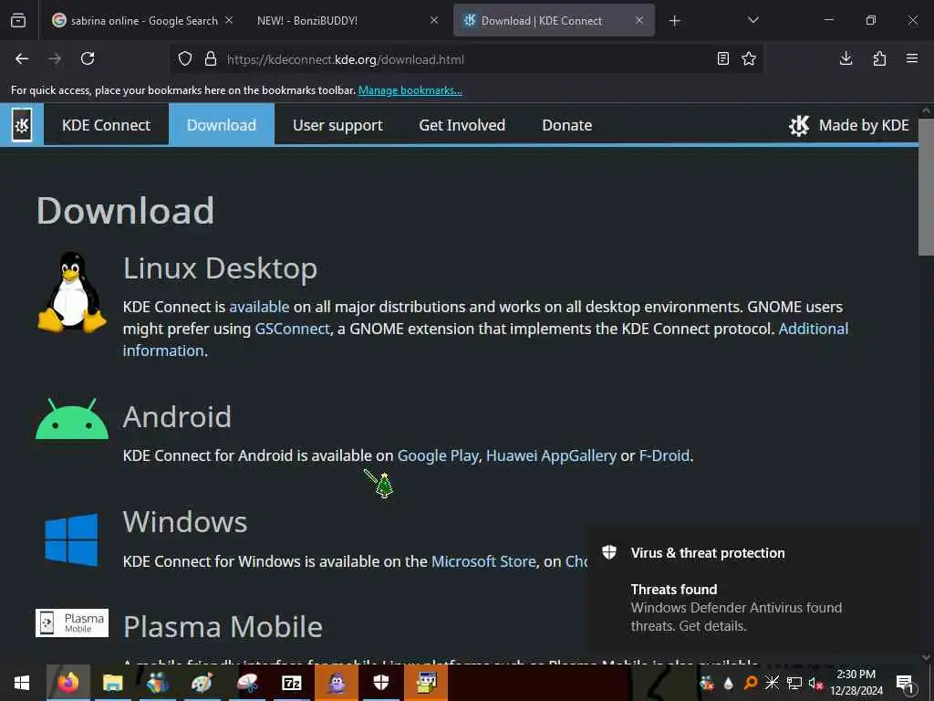Open the taskbar clock showing 2:30 PM
934x701 pixels.
click(856, 683)
